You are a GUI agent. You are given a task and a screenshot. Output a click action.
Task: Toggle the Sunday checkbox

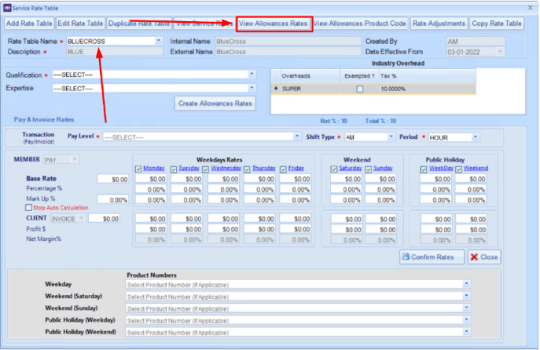[369, 170]
